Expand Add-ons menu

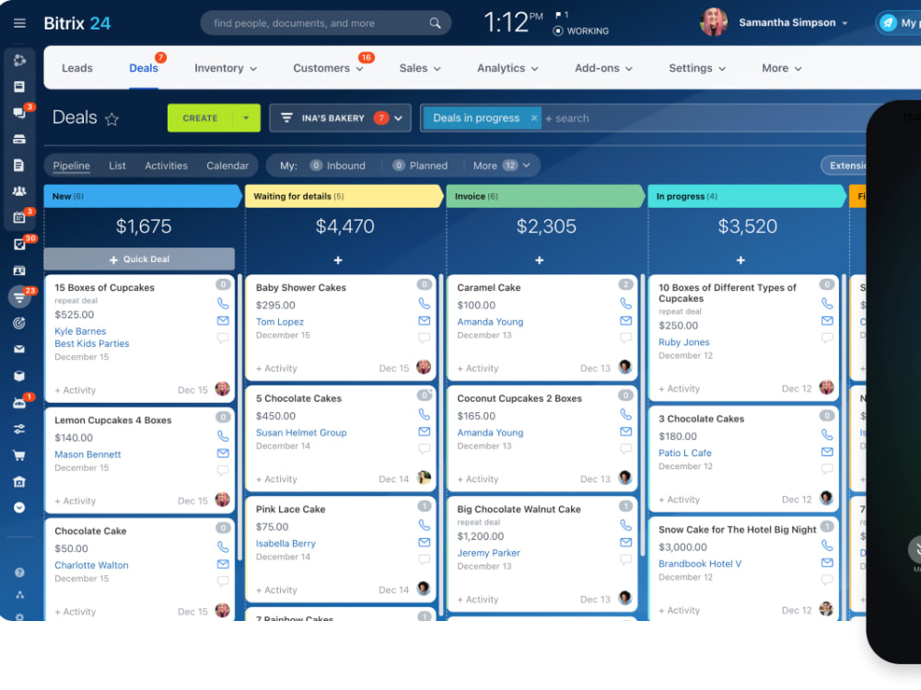point(603,68)
